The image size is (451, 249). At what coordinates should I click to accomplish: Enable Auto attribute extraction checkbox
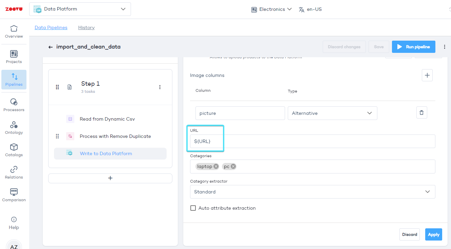193,208
